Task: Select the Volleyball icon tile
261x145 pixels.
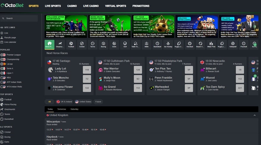Action: (x=233, y=45)
